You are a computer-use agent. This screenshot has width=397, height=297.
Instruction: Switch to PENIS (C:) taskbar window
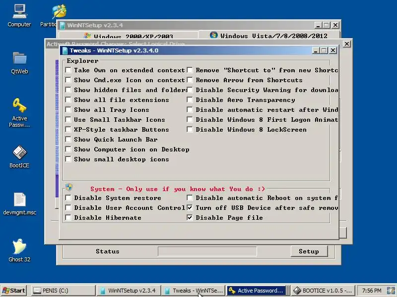tap(64, 291)
